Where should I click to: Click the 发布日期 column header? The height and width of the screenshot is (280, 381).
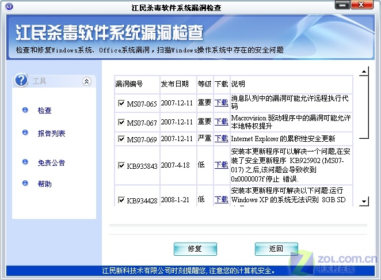(178, 84)
